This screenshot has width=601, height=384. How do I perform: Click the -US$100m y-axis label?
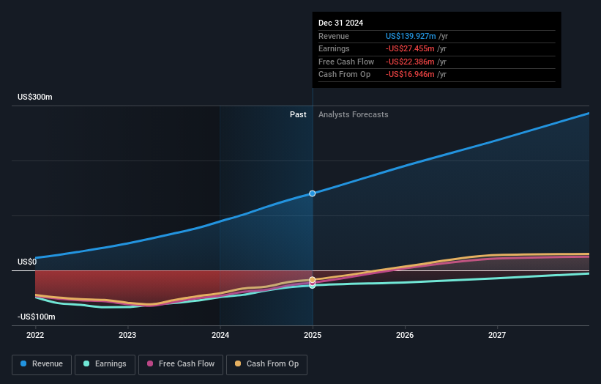37,317
